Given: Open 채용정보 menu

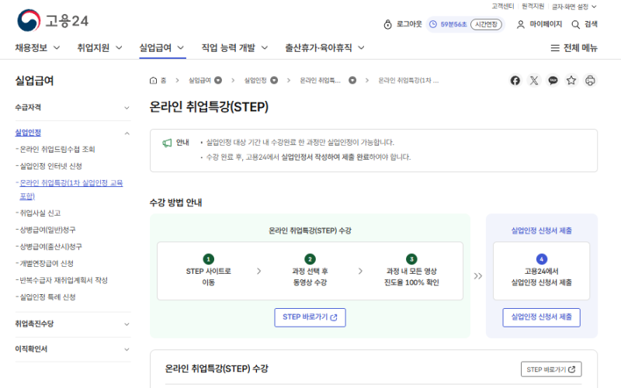Looking at the screenshot, I should [x=37, y=48].
